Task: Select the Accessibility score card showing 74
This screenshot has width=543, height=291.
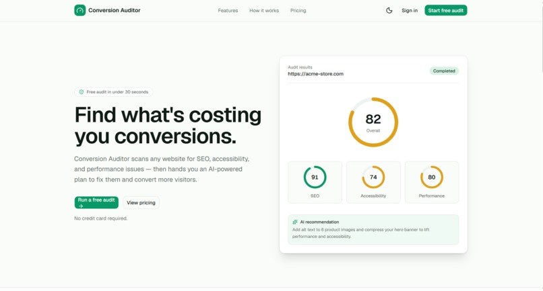Action: pyautogui.click(x=373, y=182)
